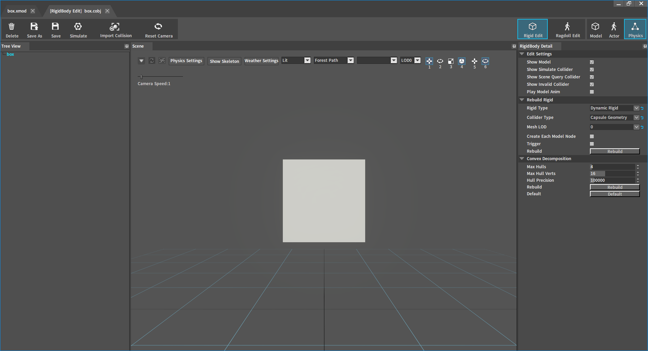Image resolution: width=648 pixels, height=351 pixels.
Task: Click the Default button
Action: [615, 194]
